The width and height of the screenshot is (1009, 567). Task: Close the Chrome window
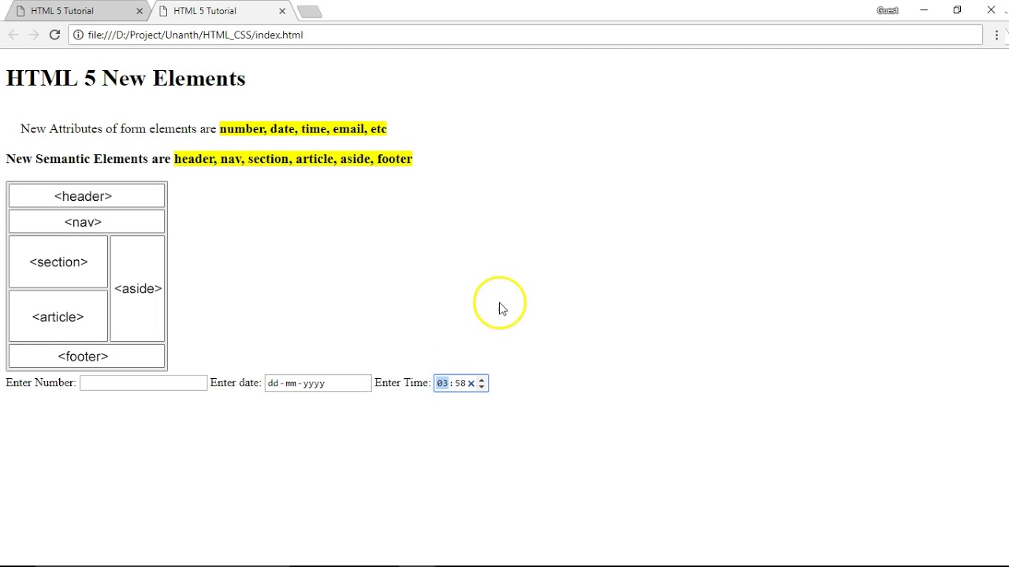[x=991, y=10]
